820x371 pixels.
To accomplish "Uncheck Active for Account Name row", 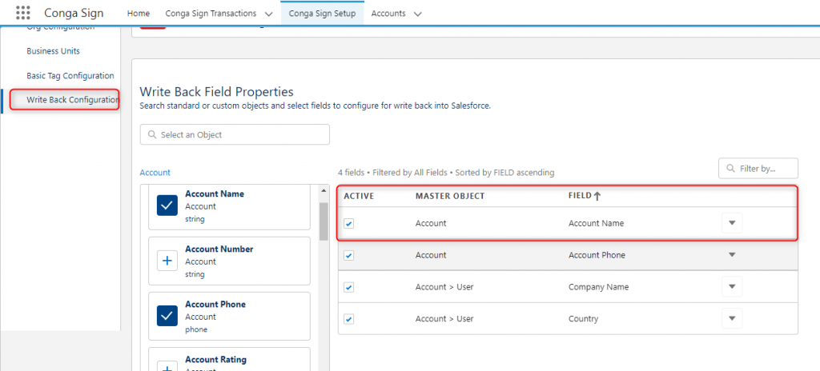I will [349, 224].
